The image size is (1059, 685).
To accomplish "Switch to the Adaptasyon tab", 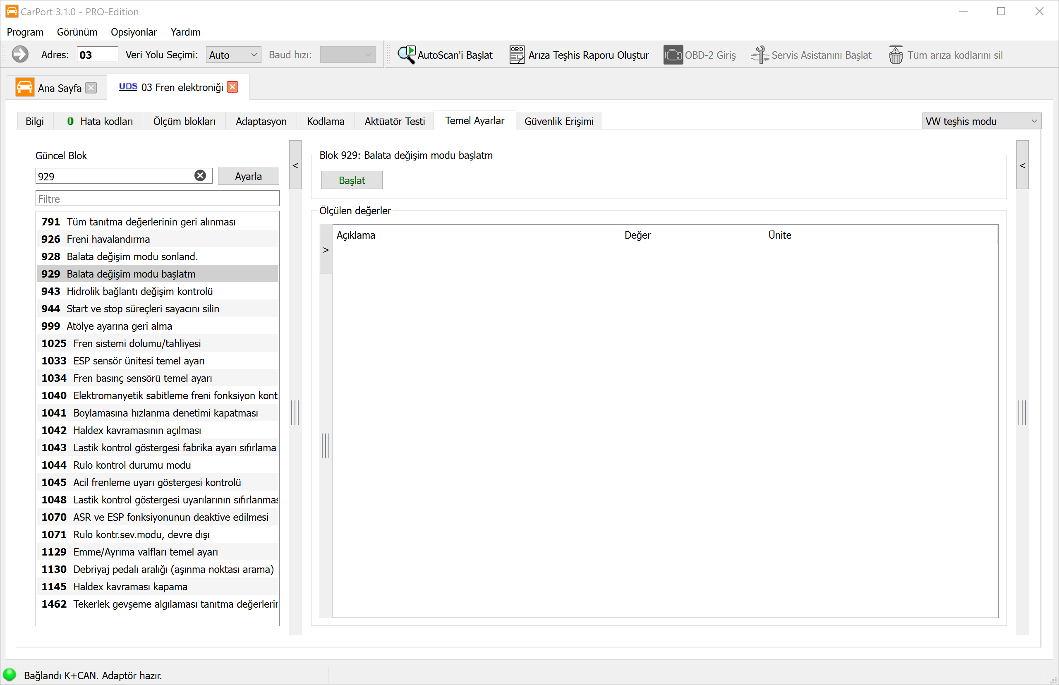I will [261, 122].
